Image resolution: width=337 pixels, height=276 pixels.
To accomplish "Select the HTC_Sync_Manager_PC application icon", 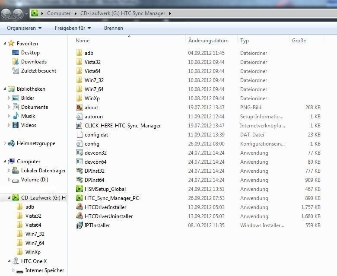I will coord(79,198).
